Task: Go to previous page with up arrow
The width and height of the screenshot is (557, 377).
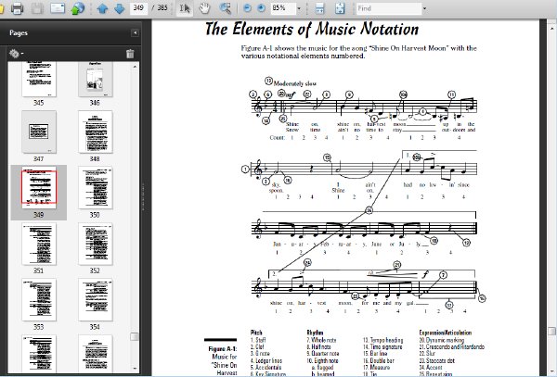Action: click(102, 8)
